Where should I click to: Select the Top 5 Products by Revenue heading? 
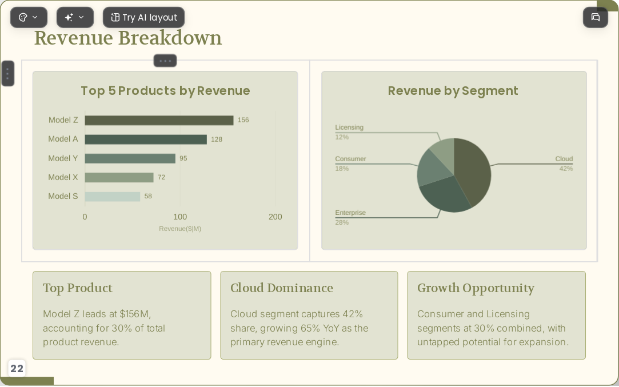coord(165,91)
